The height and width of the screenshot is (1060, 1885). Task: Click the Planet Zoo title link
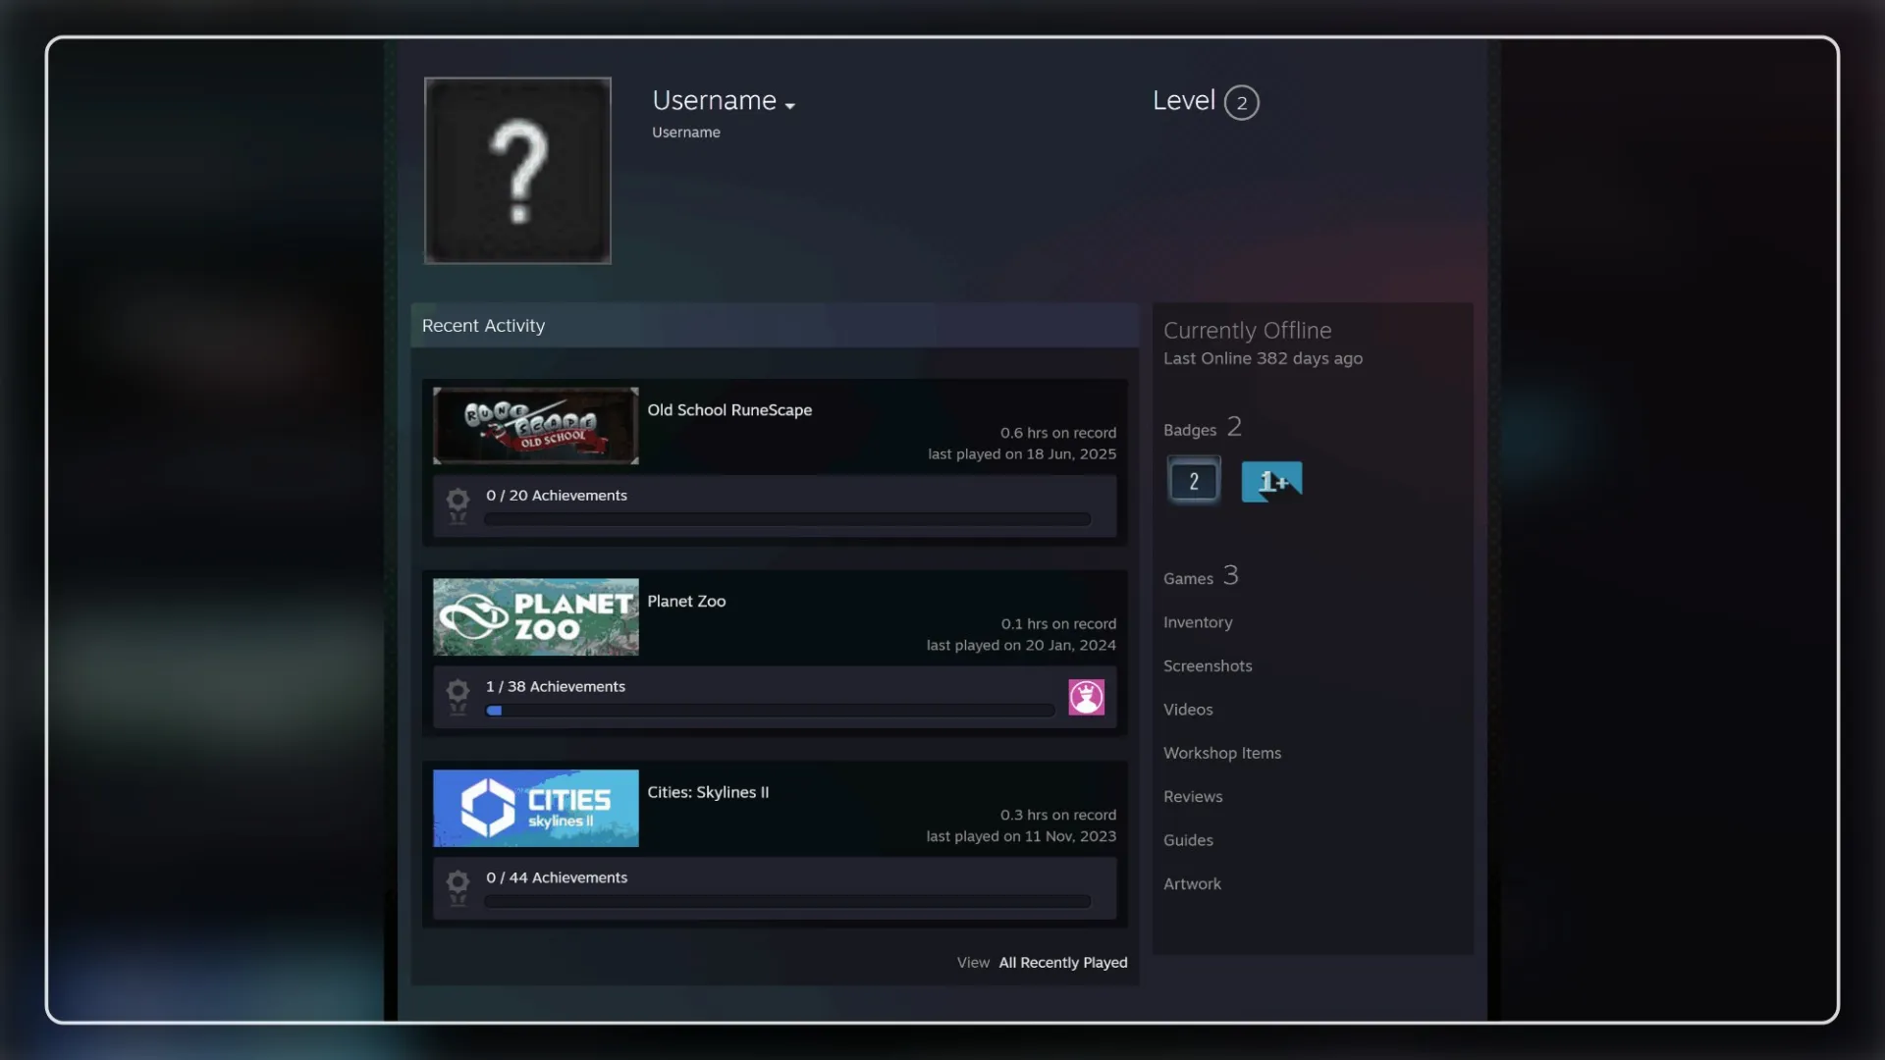[686, 602]
